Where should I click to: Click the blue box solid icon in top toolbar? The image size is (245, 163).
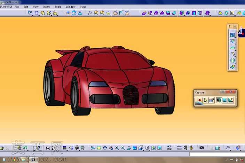tap(194, 13)
